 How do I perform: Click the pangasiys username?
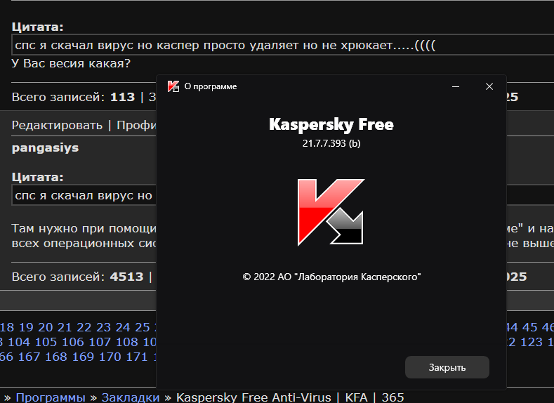coord(45,148)
